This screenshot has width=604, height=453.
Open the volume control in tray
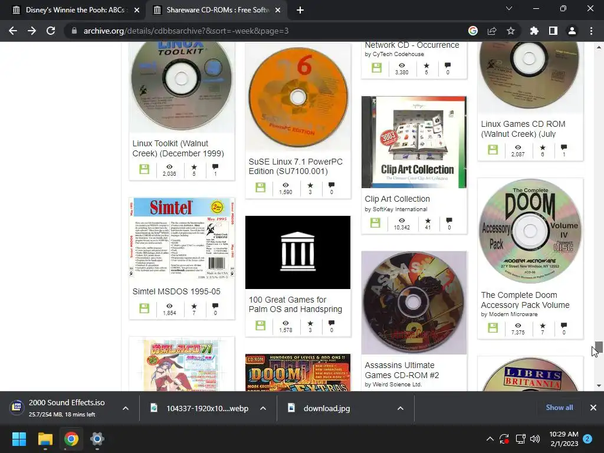[x=535, y=439]
